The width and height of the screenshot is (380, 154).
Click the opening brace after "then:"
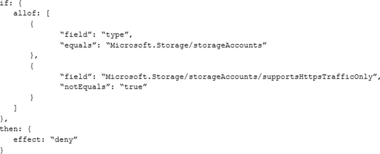[x=29, y=129]
